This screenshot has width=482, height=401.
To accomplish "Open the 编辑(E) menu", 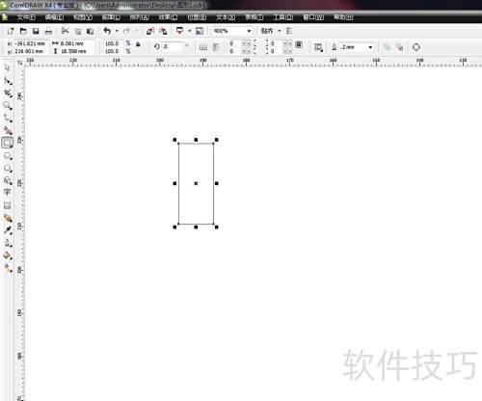I will (54, 17).
